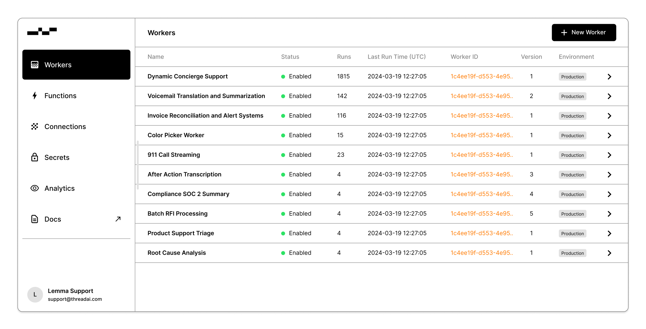Image resolution: width=646 pixels, height=329 pixels.
Task: Open the Functions menu item
Action: click(x=60, y=96)
